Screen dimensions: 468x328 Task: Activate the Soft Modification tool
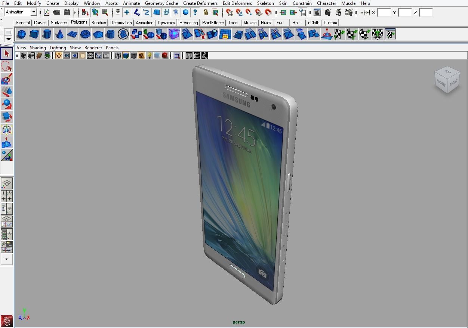[x=7, y=142]
